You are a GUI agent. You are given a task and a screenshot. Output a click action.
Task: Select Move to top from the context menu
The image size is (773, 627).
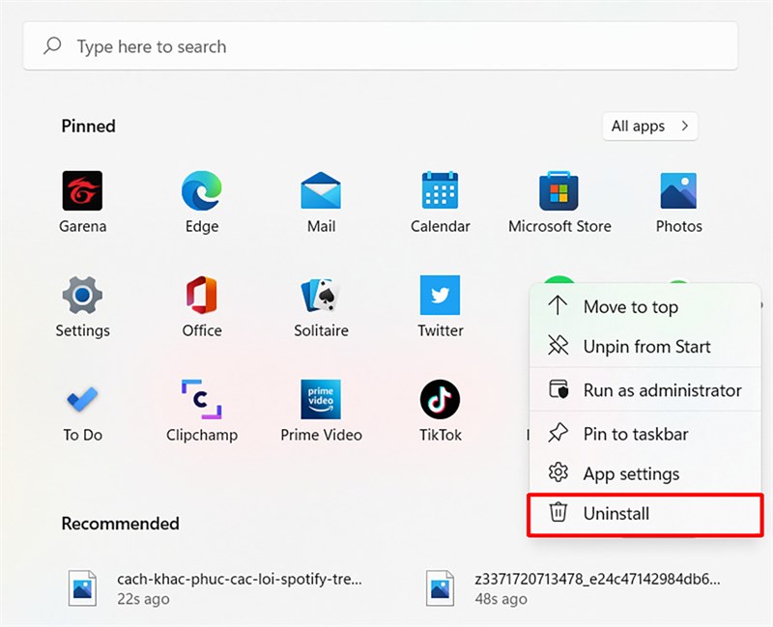click(631, 306)
